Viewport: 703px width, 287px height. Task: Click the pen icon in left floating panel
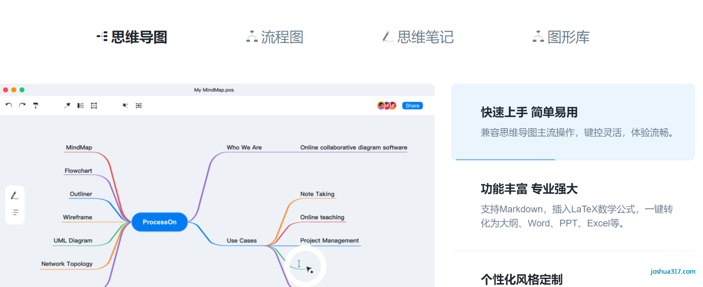[x=14, y=196]
